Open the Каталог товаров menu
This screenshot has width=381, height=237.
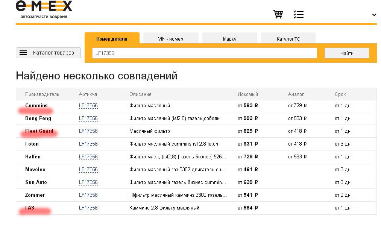point(48,53)
